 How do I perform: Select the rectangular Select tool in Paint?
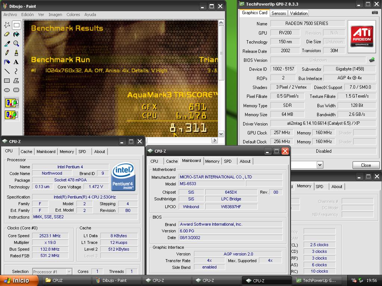[16, 25]
